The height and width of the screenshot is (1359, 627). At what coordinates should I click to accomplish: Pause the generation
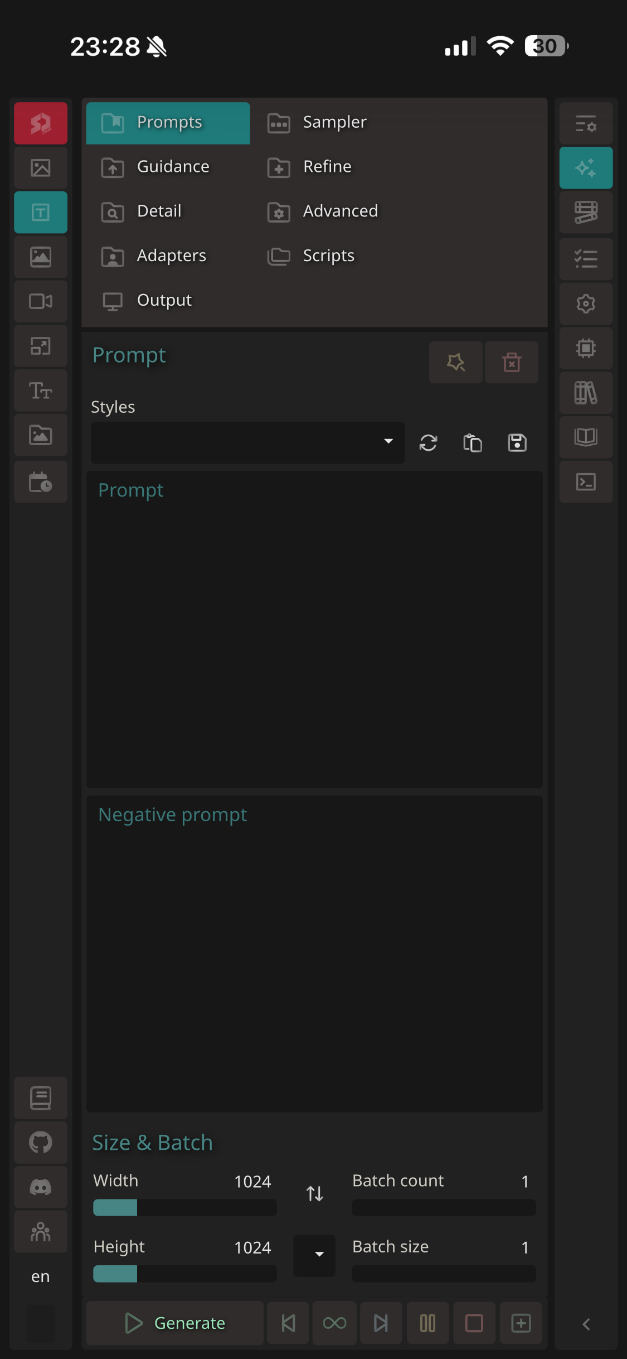point(427,1323)
